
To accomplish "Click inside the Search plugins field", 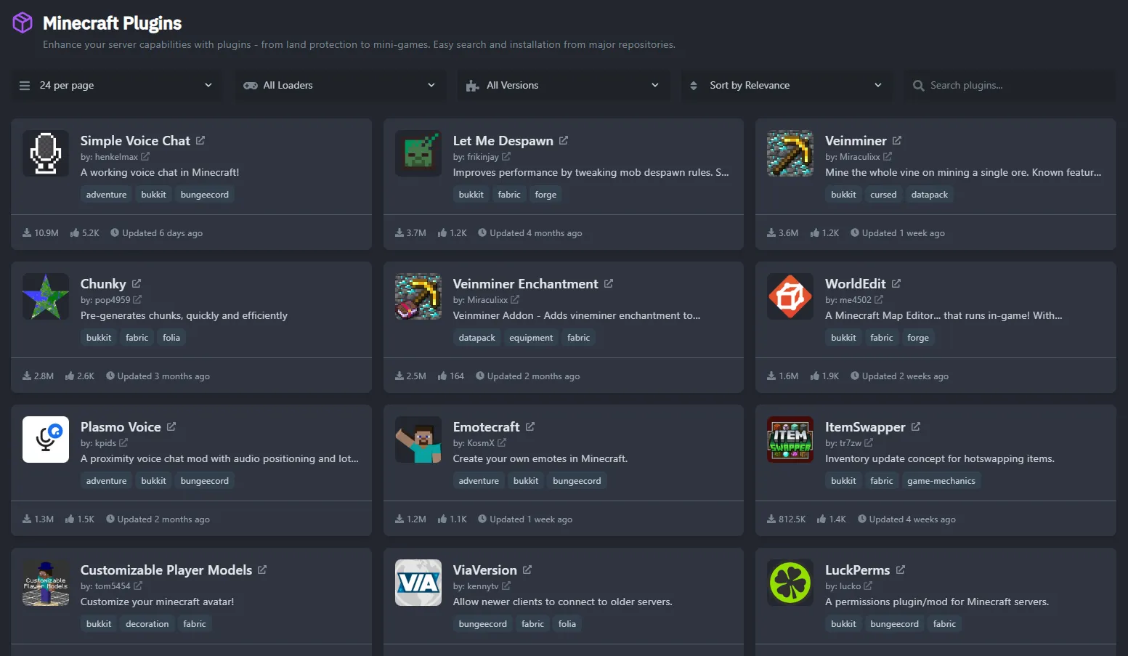I will point(1010,85).
